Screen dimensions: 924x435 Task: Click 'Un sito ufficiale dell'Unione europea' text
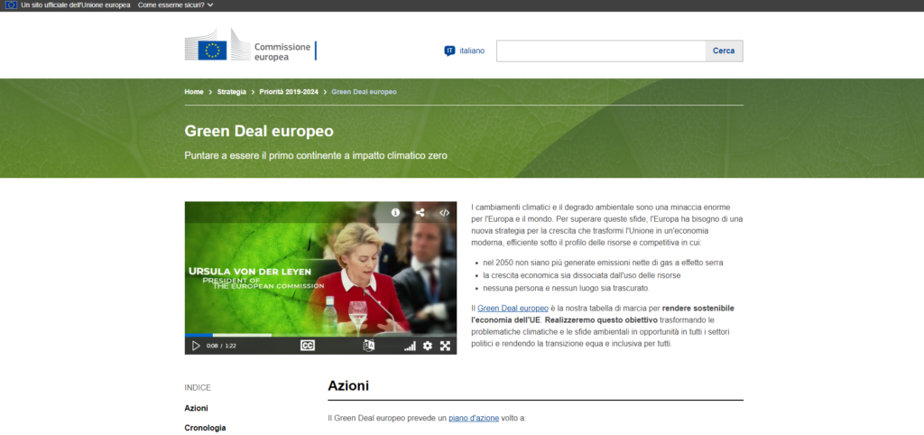point(76,5)
